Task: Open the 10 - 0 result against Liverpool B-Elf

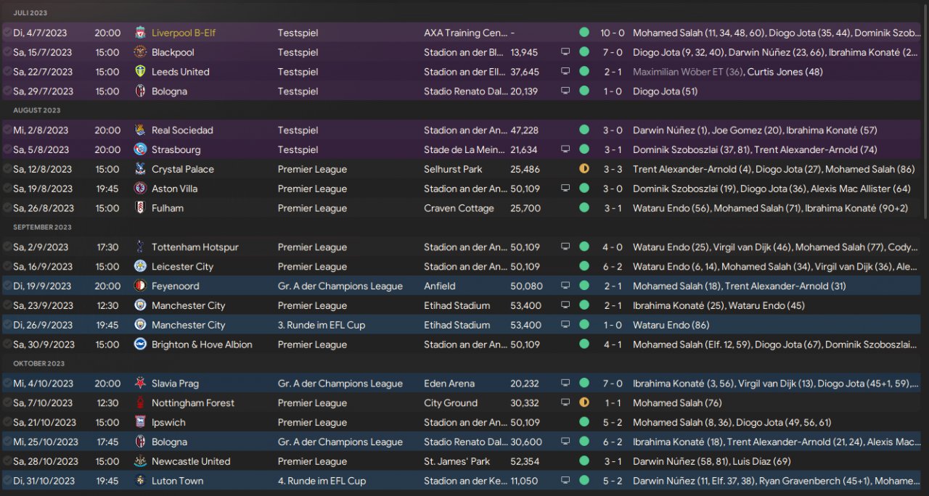Action: pos(612,33)
